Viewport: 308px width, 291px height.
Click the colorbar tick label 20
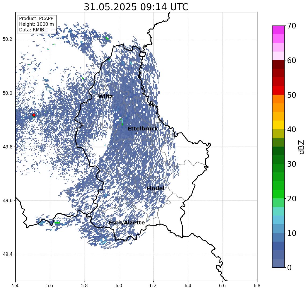click(292, 198)
